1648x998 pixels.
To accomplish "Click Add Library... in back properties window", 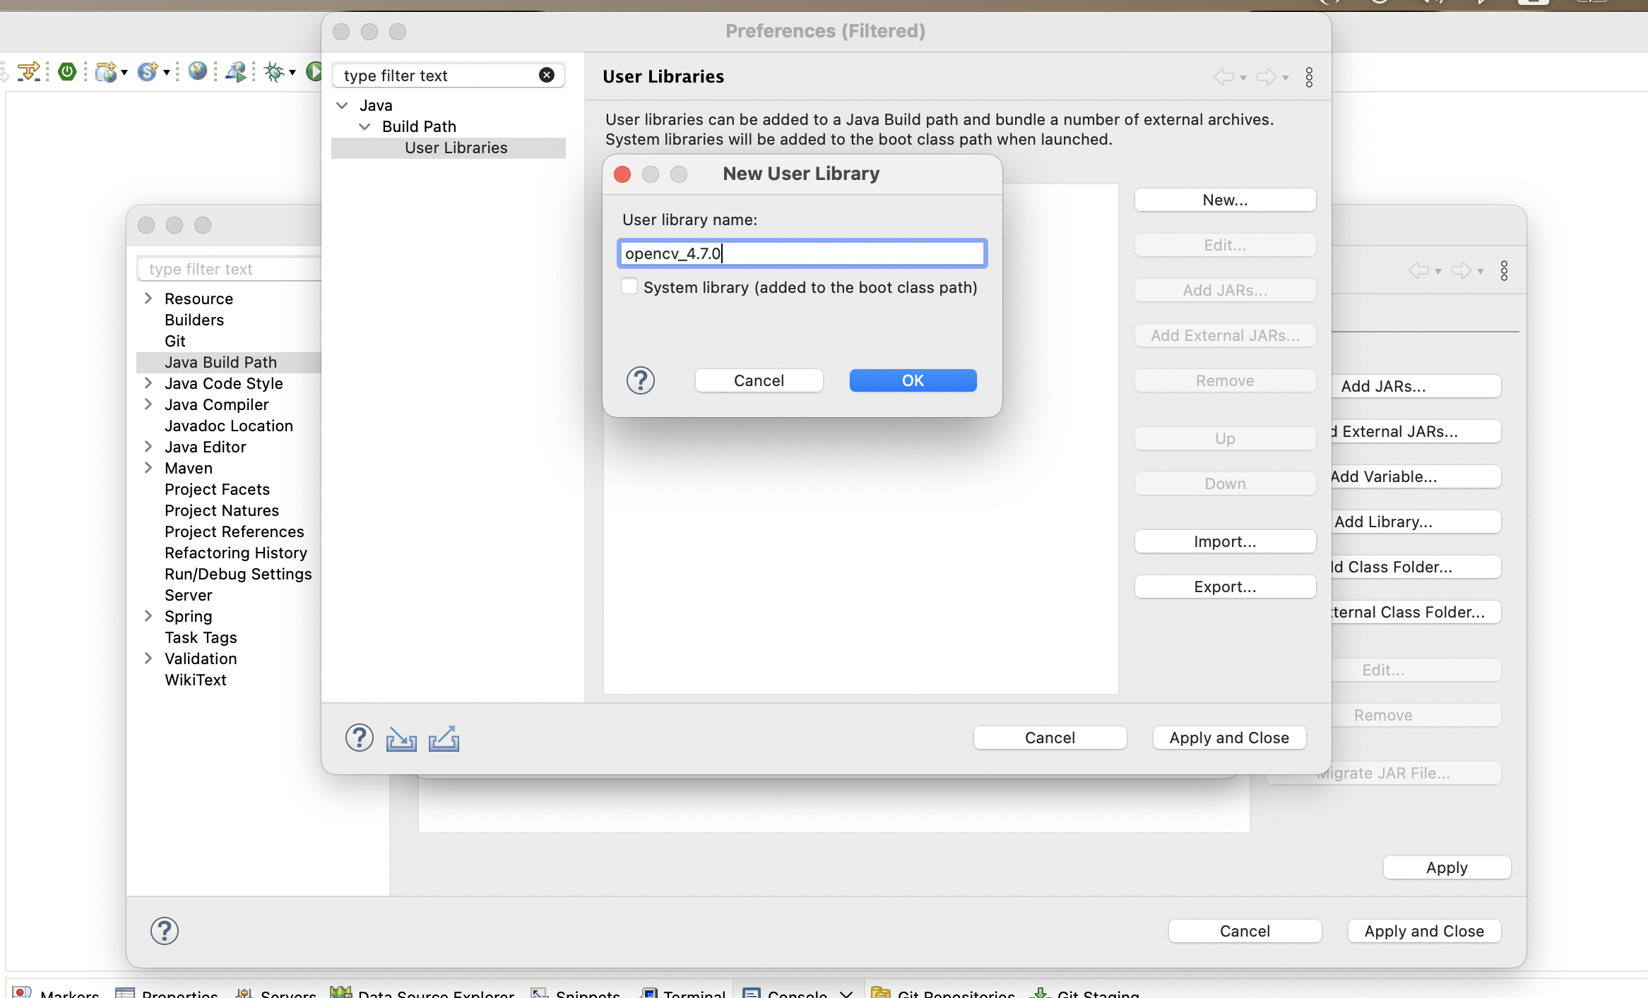I will coord(1415,522).
